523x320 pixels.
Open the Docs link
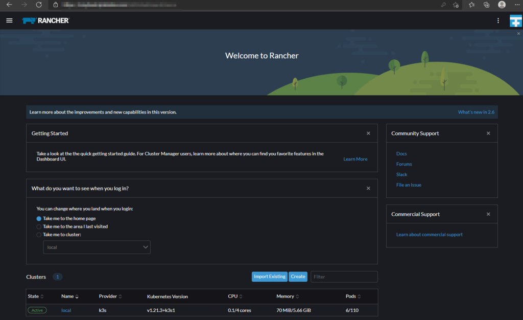click(401, 154)
